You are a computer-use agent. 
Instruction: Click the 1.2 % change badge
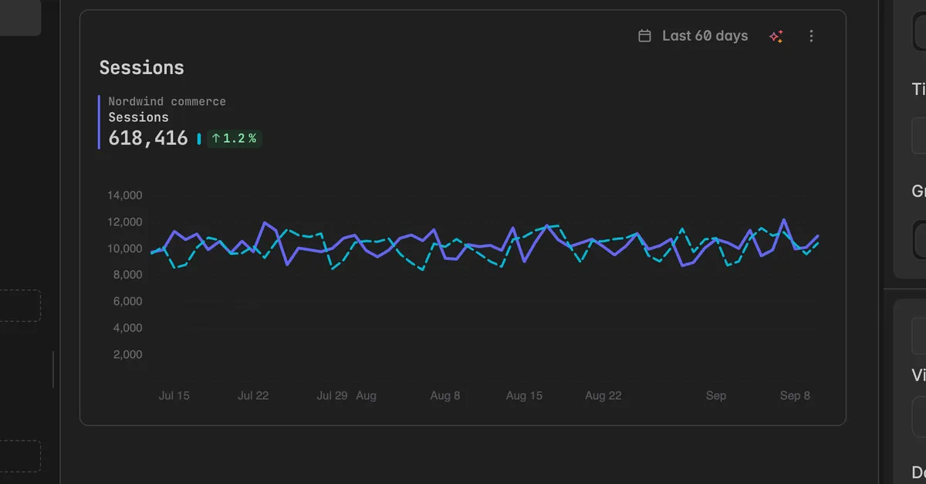[x=234, y=139]
